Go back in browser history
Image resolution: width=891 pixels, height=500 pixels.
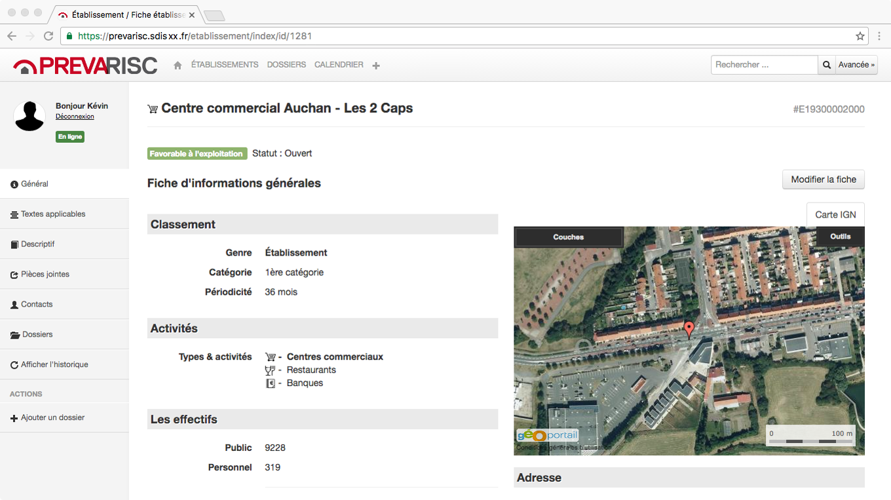point(12,36)
